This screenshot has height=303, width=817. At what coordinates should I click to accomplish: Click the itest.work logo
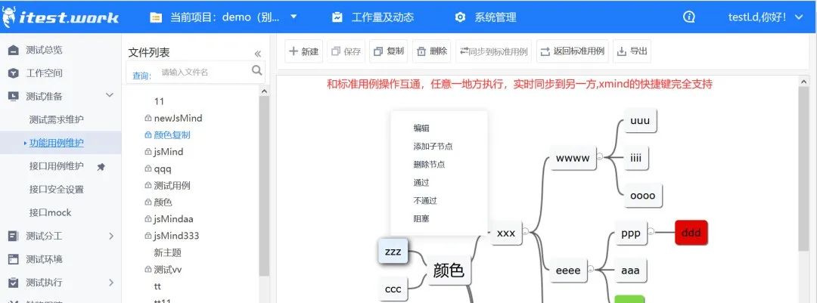[61, 17]
